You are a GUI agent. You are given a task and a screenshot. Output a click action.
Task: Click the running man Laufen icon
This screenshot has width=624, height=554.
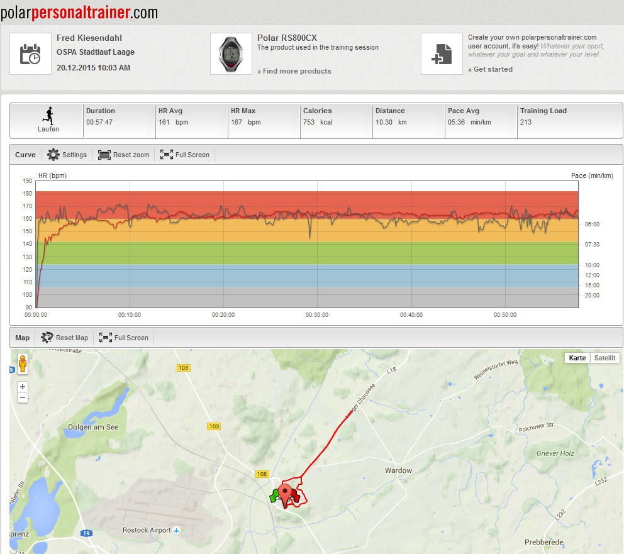pyautogui.click(x=48, y=116)
